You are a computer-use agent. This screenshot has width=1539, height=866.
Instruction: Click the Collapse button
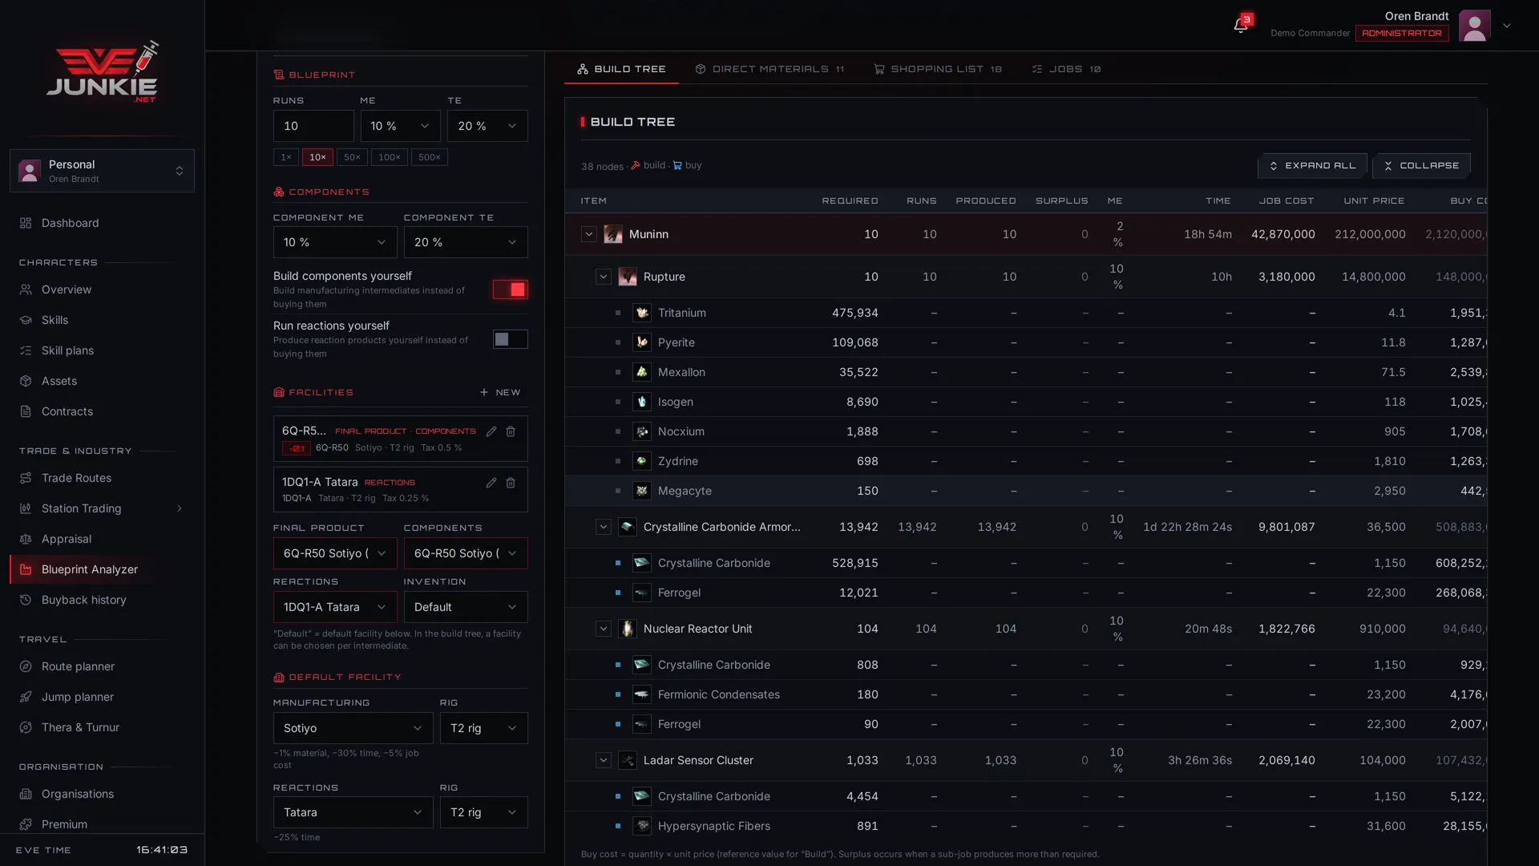pyautogui.click(x=1421, y=166)
